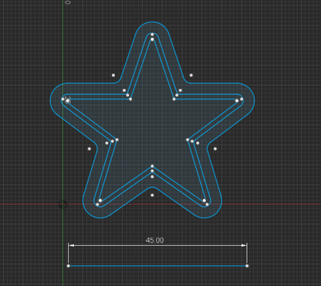Screen dimensions: 321x286
Task: Pick the sketch origin point where the axes cross
Action: pos(63,205)
